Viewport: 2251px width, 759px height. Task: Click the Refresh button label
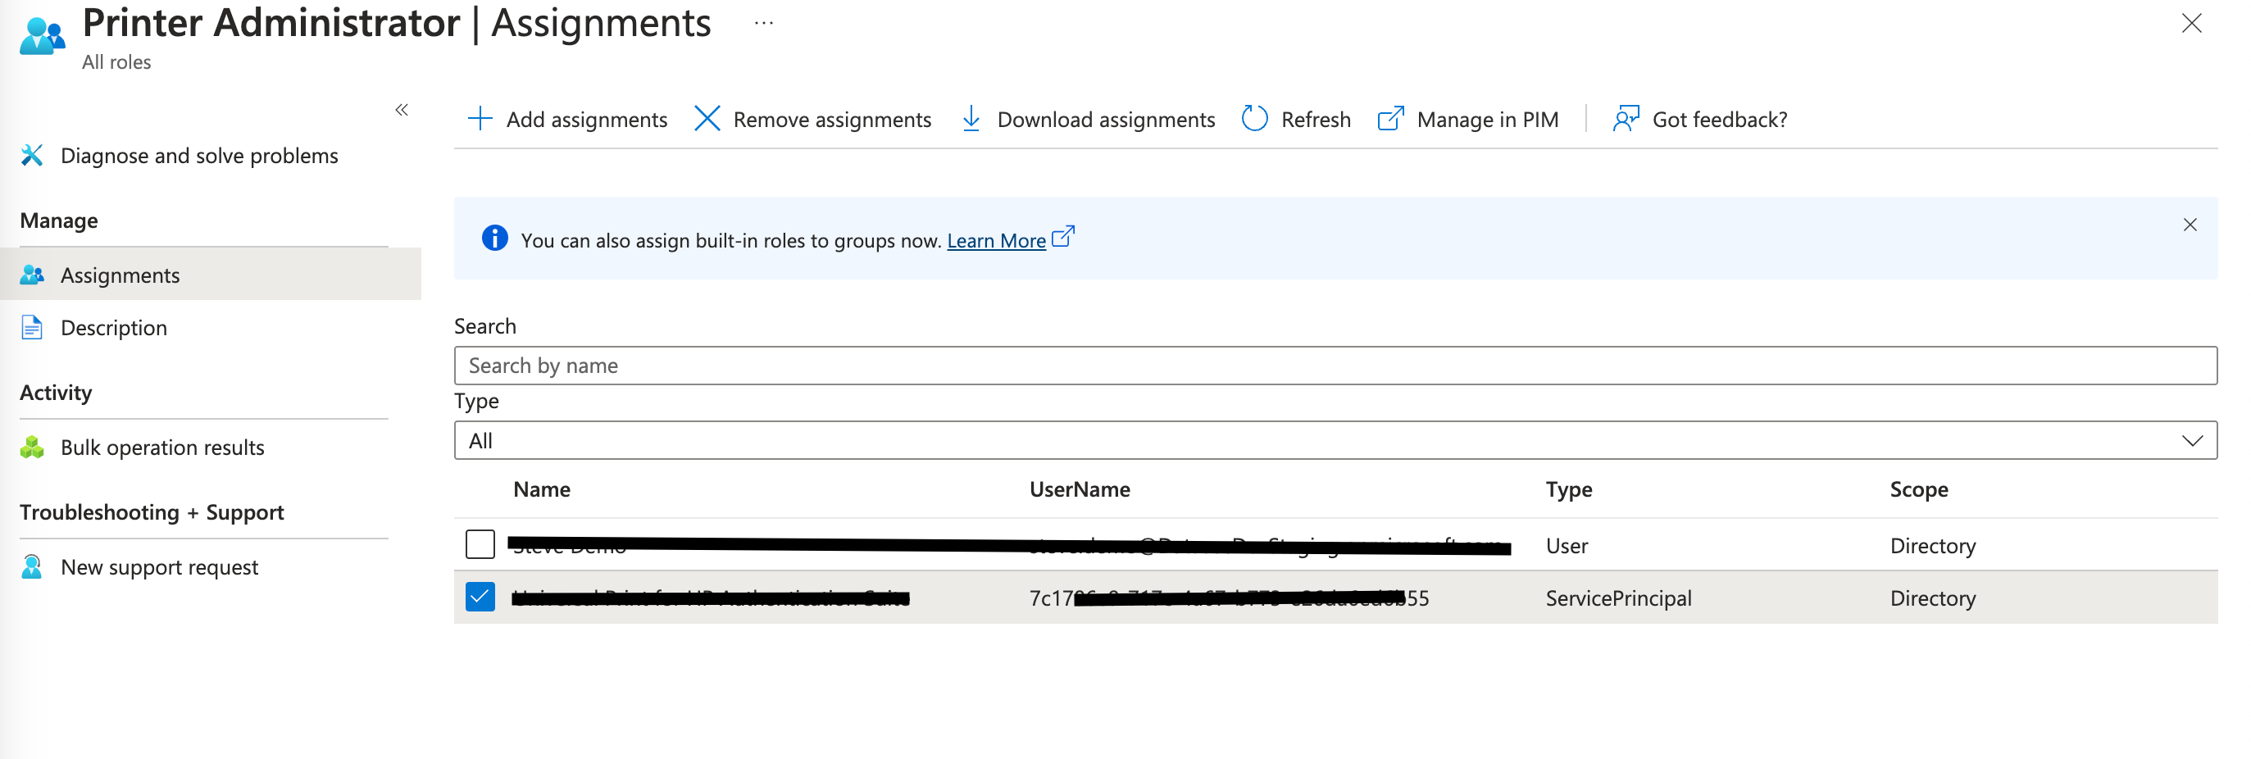[1316, 120]
